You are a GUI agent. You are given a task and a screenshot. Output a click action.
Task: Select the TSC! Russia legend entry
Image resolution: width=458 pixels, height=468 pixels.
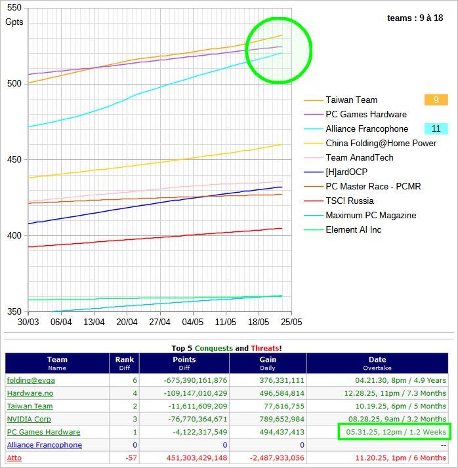click(350, 201)
